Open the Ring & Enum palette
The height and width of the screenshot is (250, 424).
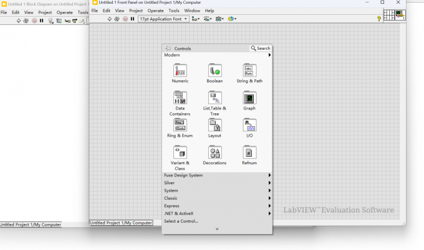[180, 128]
